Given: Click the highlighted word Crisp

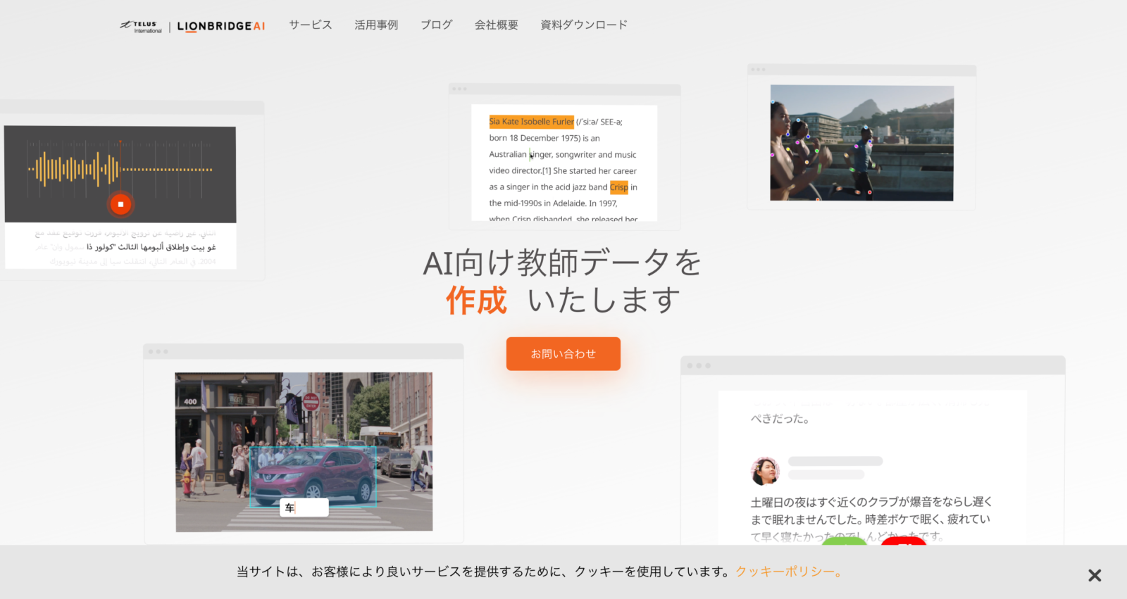Looking at the screenshot, I should pos(618,187).
